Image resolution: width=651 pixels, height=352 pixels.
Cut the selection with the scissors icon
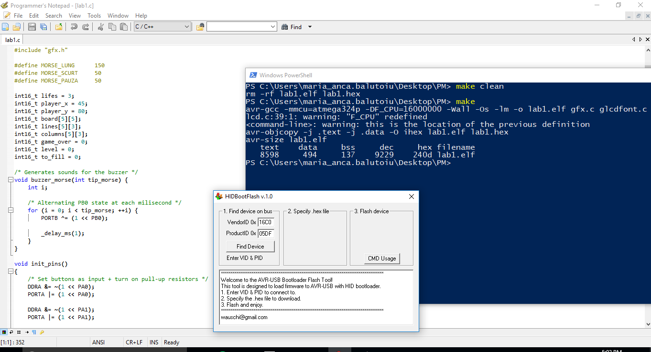101,27
